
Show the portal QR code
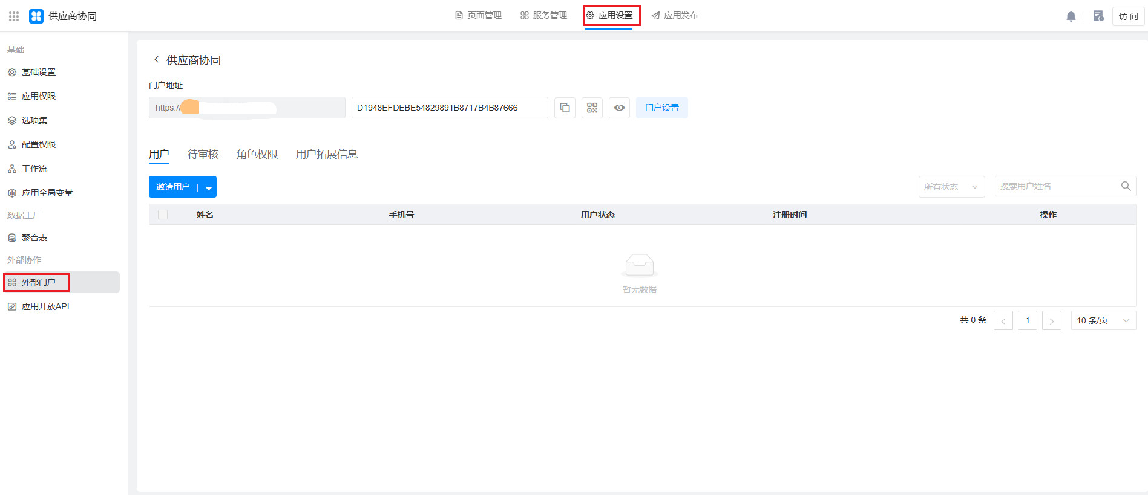coord(592,108)
